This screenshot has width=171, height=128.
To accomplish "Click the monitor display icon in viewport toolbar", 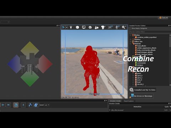I will [84, 27].
